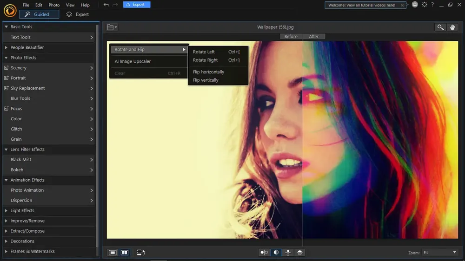Click the undo arrow
The width and height of the screenshot is (465, 261).
[x=106, y=5]
